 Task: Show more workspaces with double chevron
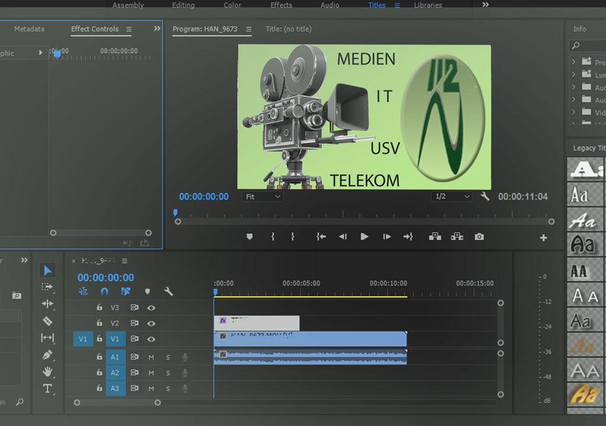coord(485,5)
